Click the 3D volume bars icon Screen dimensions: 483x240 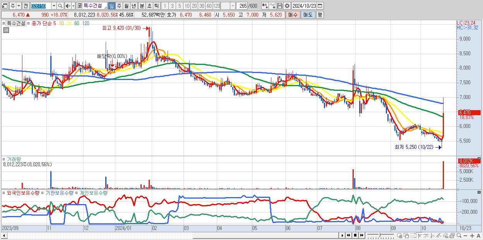445,236
